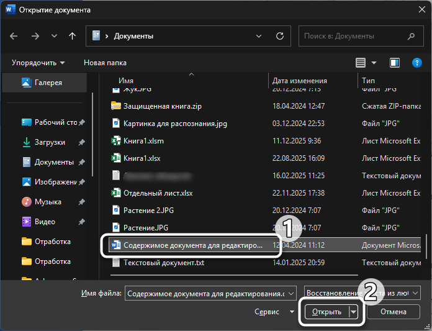Open the view options dropdown arrow

(374, 63)
